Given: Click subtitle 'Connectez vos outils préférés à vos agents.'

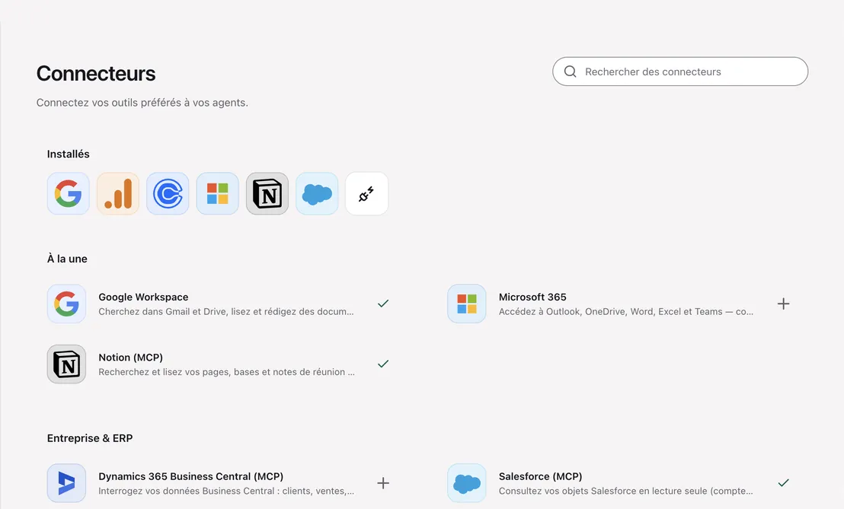Looking at the screenshot, I should 142,103.
